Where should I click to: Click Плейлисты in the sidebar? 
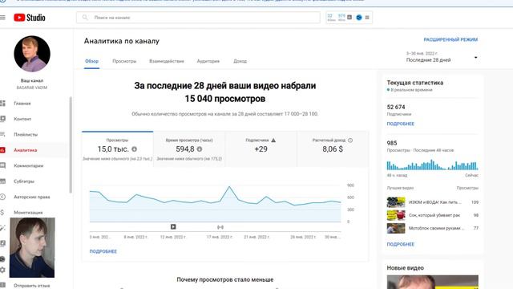click(x=26, y=134)
